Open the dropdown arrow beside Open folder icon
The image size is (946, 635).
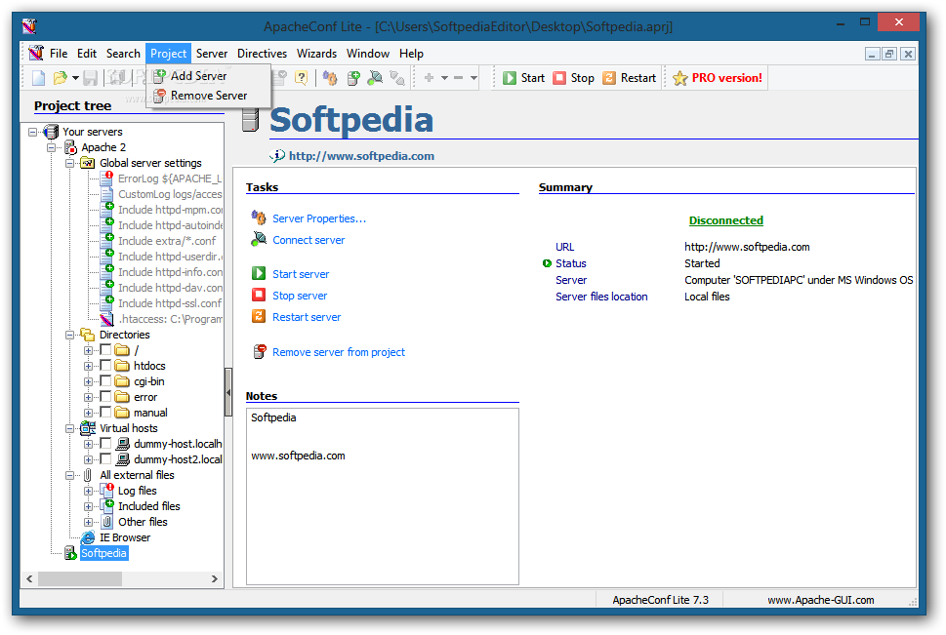coord(75,78)
